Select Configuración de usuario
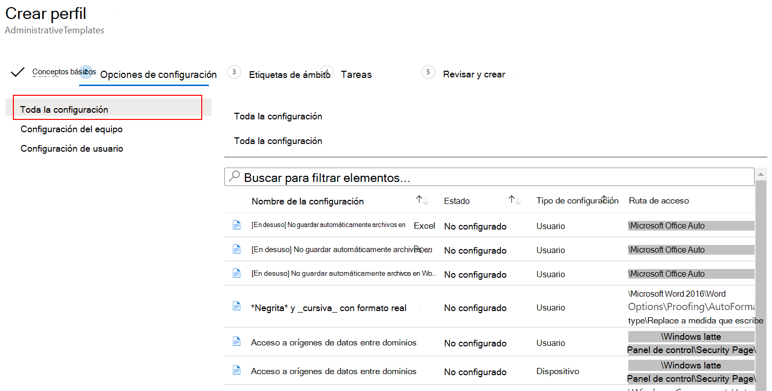 (x=72, y=149)
